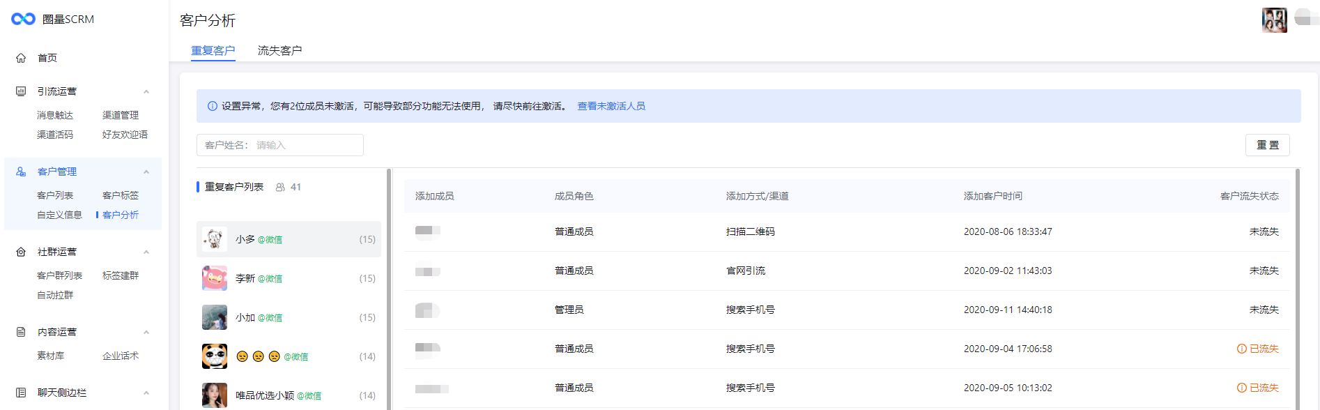Click the 查看未激活人员 link
Image resolution: width=1320 pixels, height=410 pixels.
point(611,106)
